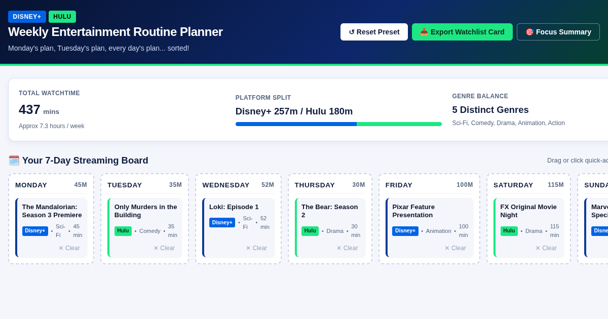Click the 437 mins total watchtime value
Viewport: 608px width, 319px height.
[39, 110]
